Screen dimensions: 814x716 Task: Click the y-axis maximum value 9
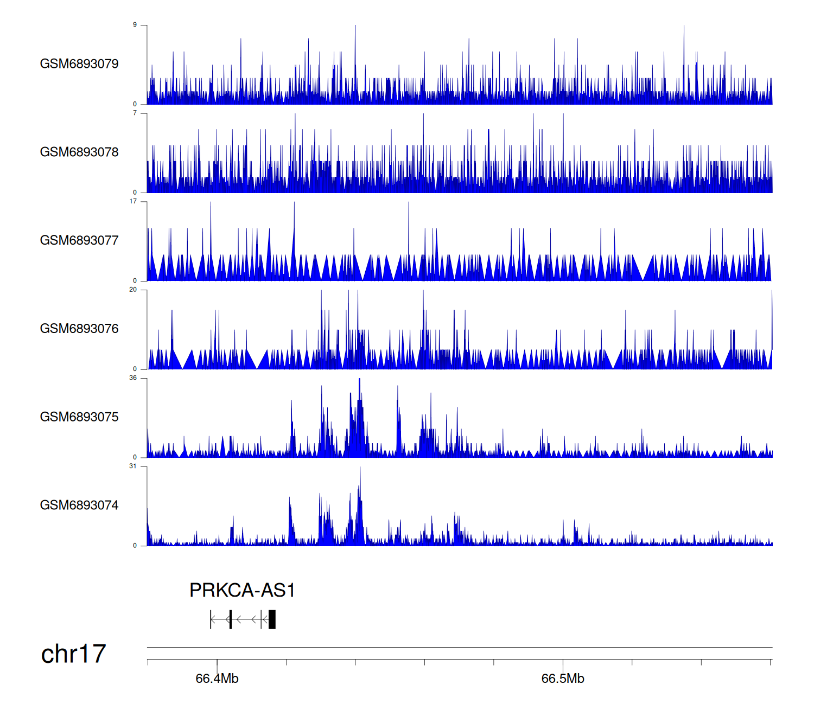pos(135,25)
